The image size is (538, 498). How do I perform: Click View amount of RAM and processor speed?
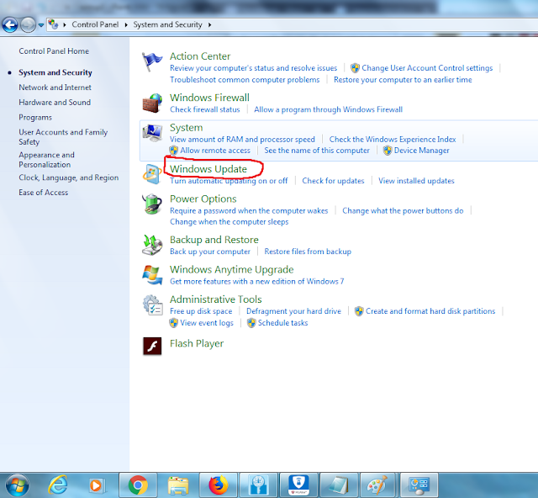(242, 140)
